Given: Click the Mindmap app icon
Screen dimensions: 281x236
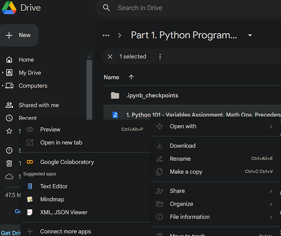Looking at the screenshot, I should coord(30,199).
